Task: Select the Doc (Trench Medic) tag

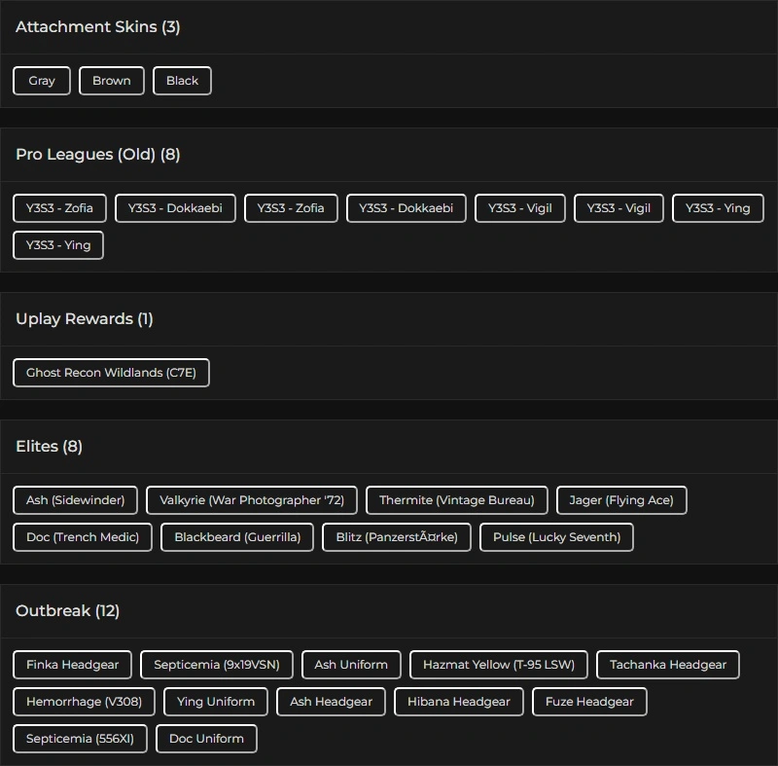Action: click(83, 537)
